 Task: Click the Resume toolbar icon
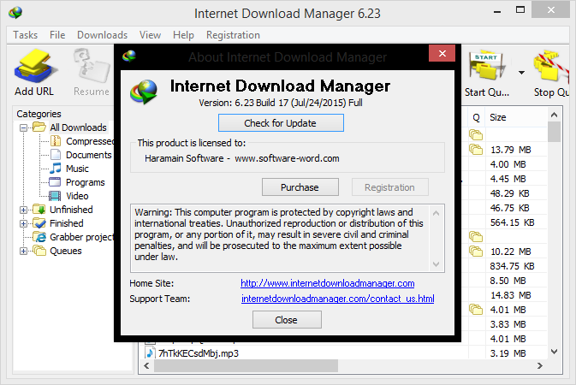pyautogui.click(x=91, y=67)
